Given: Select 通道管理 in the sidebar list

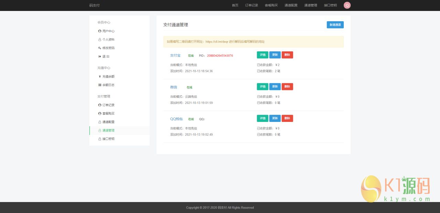Looking at the screenshot, I should point(107,130).
